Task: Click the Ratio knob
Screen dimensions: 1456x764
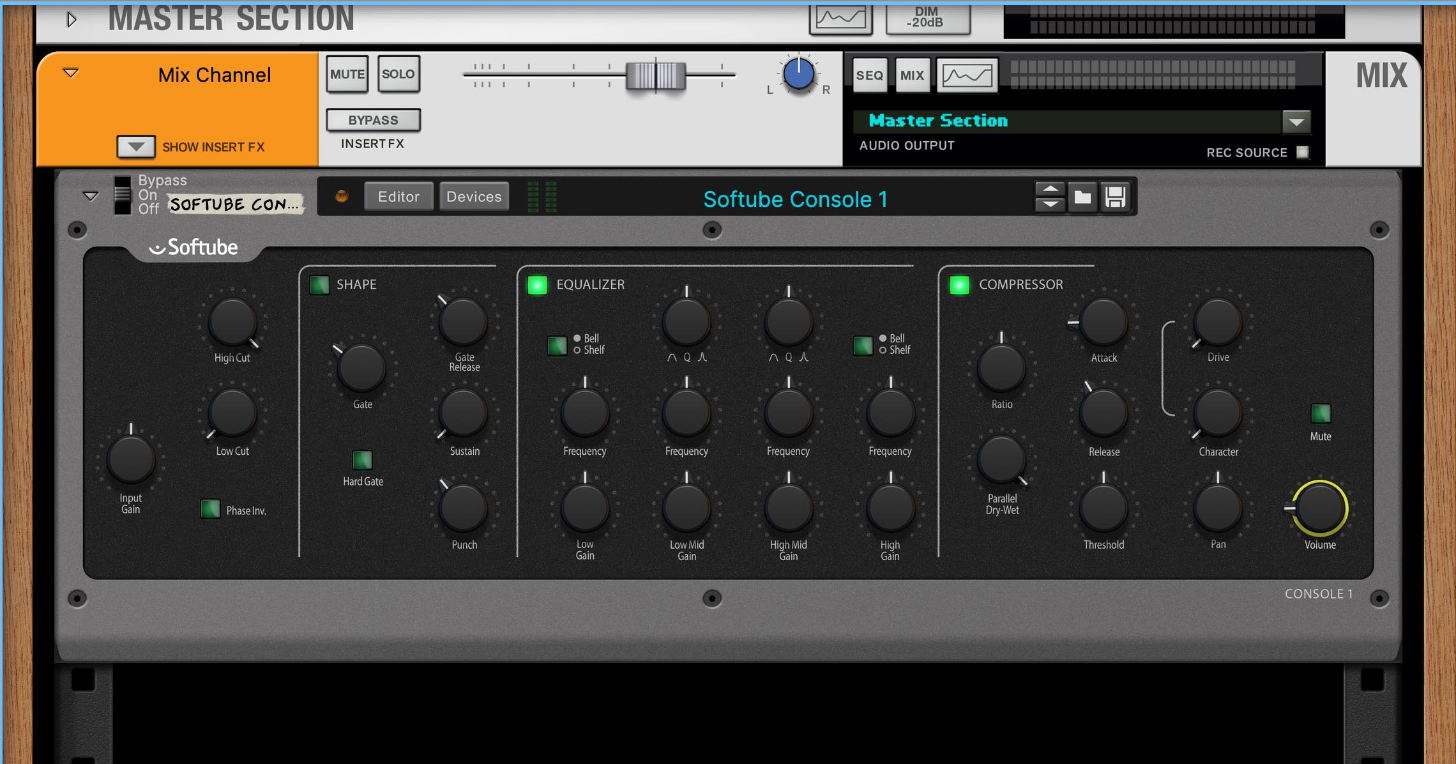Action: tap(1001, 369)
